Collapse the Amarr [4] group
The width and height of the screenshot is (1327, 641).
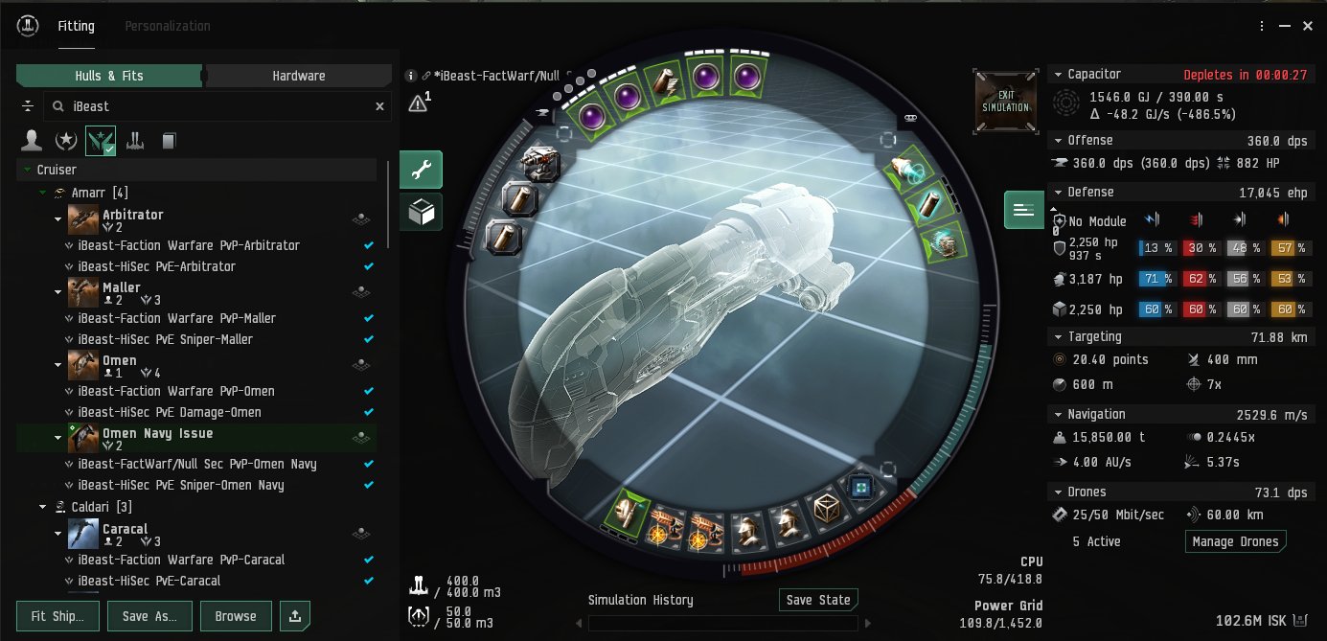point(43,193)
